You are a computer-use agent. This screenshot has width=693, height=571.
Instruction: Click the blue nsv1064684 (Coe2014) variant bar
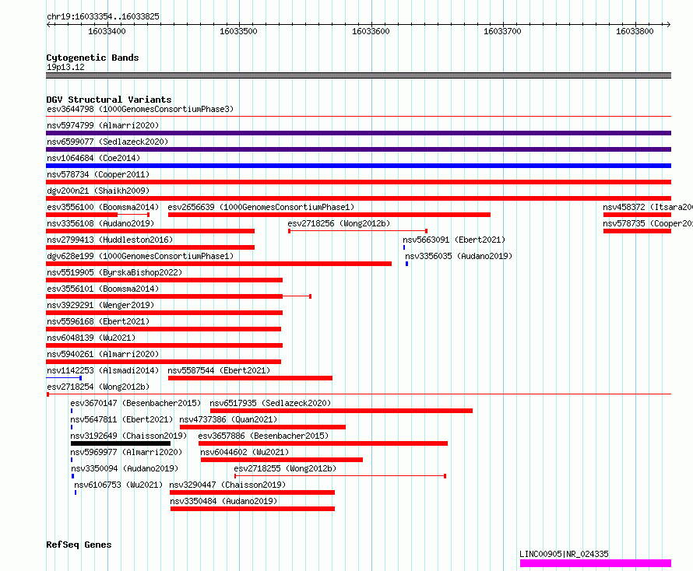358,166
